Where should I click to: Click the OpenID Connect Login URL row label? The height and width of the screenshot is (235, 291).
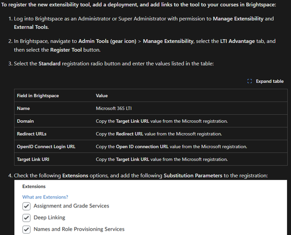(x=46, y=147)
